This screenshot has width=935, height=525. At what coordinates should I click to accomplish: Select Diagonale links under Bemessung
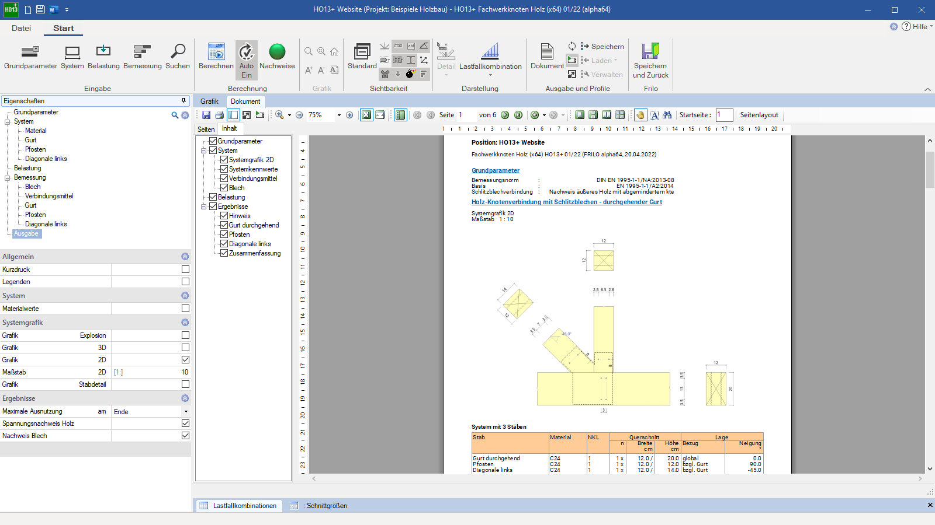[46, 224]
